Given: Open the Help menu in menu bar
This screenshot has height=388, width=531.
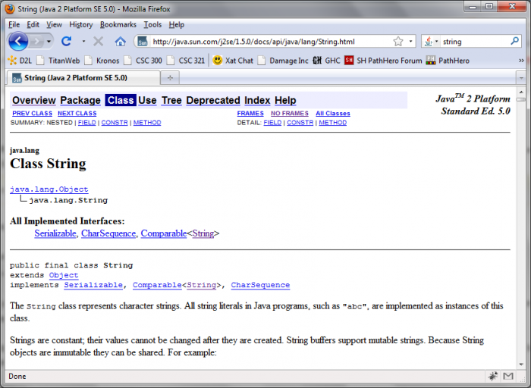Looking at the screenshot, I should click(x=177, y=24).
